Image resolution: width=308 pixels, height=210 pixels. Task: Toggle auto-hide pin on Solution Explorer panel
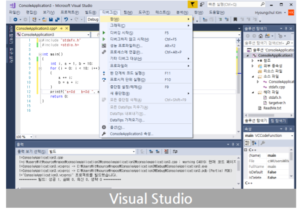coord(286,29)
